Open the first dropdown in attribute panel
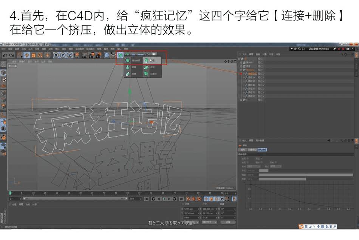359x240 pixels. [254, 166]
